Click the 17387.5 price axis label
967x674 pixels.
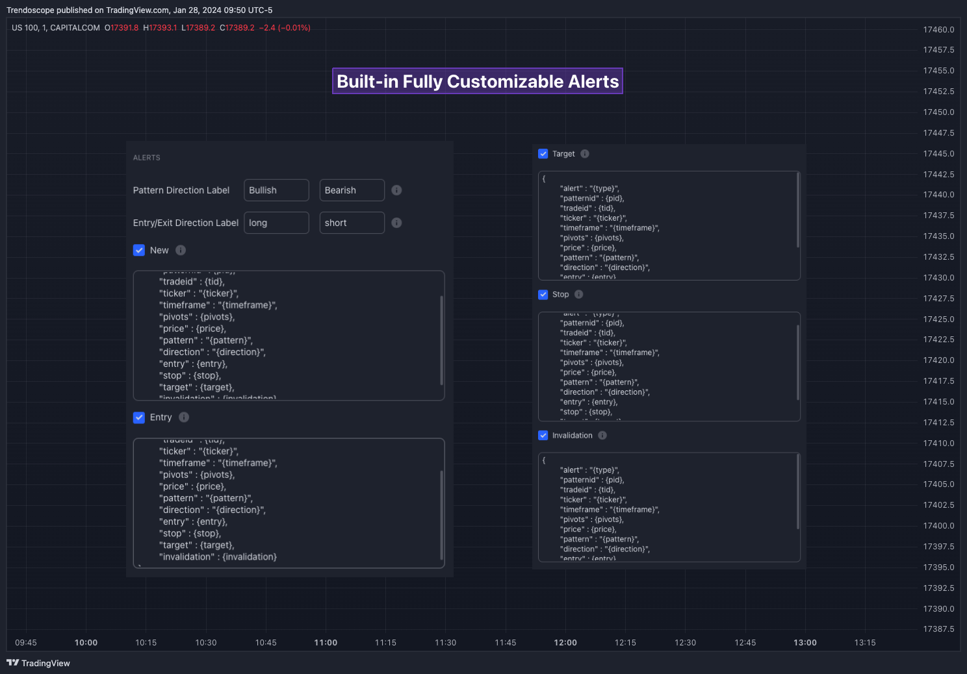tap(939, 629)
